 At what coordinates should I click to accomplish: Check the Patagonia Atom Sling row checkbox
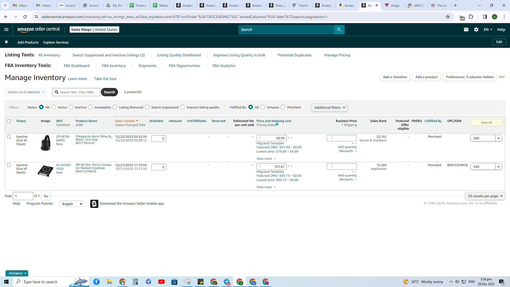[9, 137]
